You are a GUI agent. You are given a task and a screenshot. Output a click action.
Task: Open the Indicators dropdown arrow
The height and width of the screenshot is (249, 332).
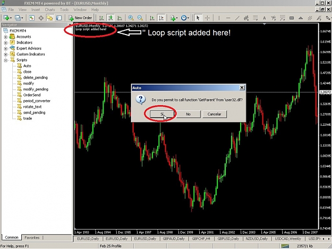[x=177, y=18]
